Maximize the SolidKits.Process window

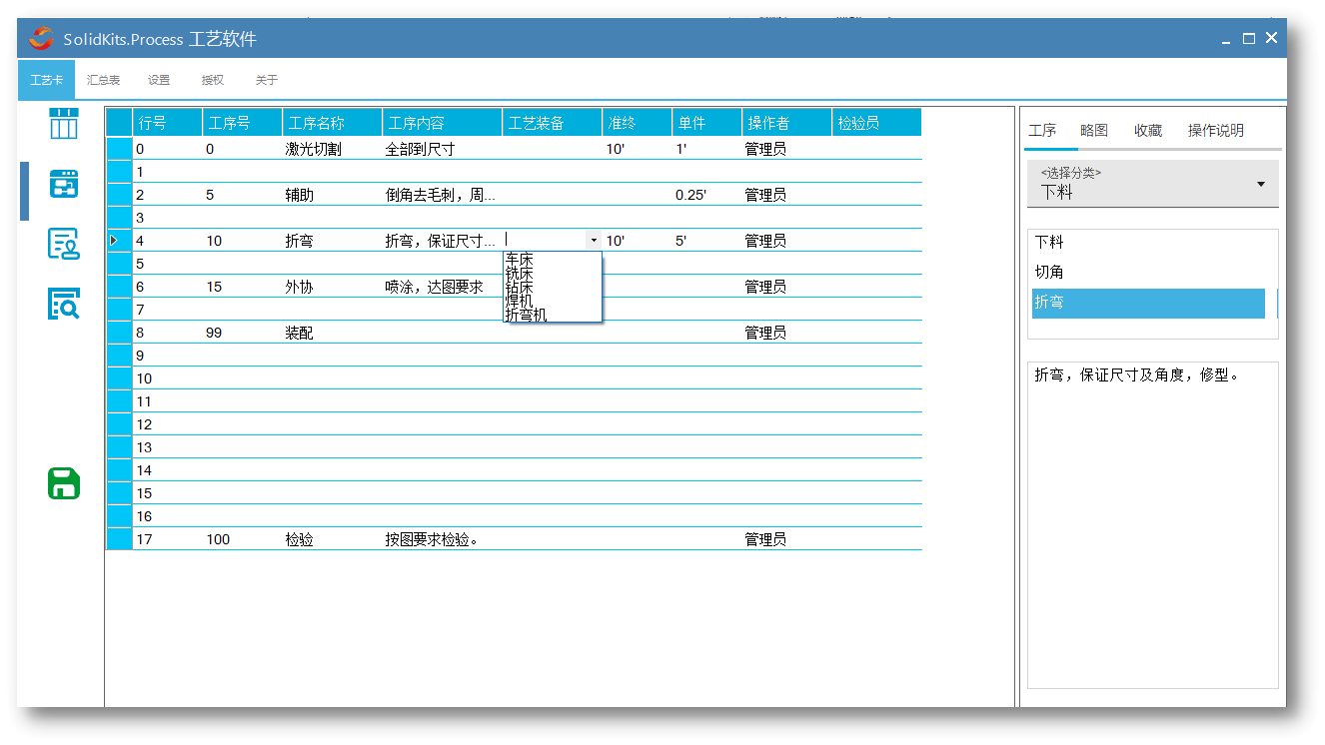click(1248, 38)
